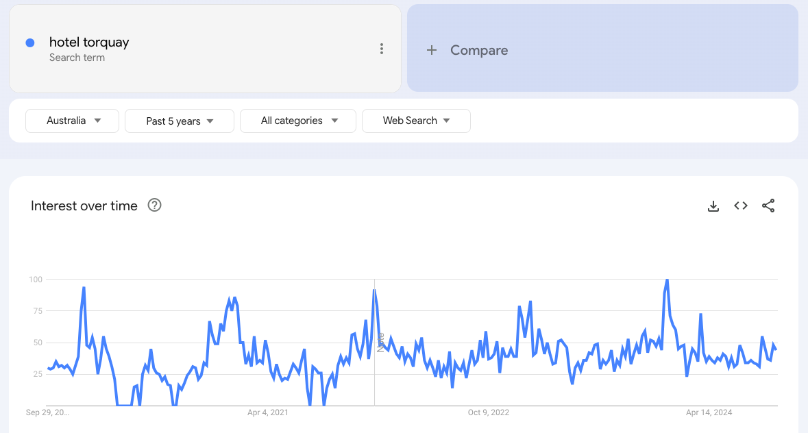
Task: Click the Oct 9, 2022 date label
Action: [489, 412]
